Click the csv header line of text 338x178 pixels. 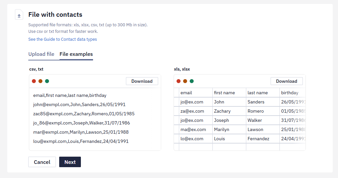tap(70, 95)
